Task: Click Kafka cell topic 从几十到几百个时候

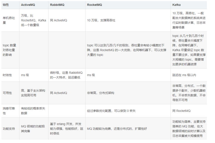Action: [x=189, y=50]
